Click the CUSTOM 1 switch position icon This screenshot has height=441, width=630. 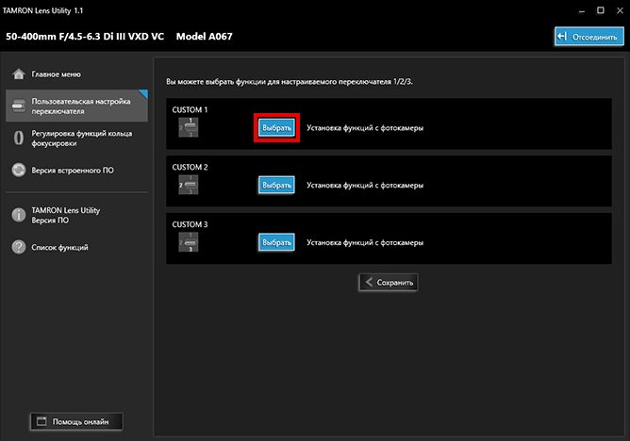189,127
